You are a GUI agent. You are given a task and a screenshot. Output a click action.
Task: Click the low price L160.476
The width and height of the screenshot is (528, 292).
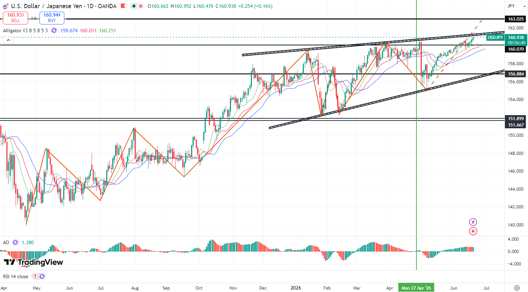203,6
